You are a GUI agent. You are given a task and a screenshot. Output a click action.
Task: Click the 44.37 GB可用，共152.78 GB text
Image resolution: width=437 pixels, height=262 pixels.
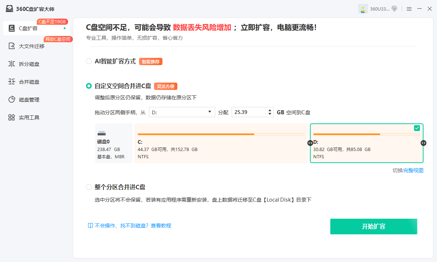[x=168, y=150]
